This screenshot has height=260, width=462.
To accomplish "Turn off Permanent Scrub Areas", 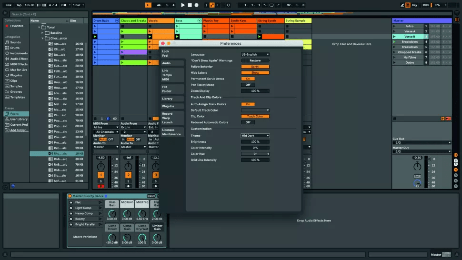I will tap(248, 79).
